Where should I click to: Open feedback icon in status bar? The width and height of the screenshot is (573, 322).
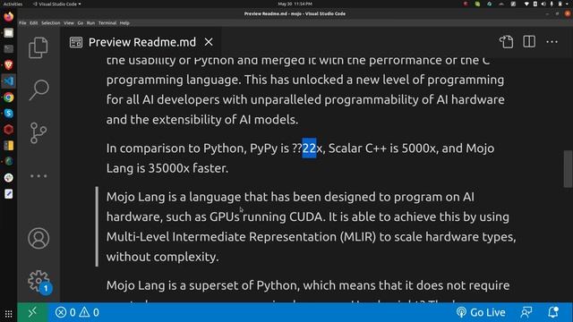click(526, 312)
